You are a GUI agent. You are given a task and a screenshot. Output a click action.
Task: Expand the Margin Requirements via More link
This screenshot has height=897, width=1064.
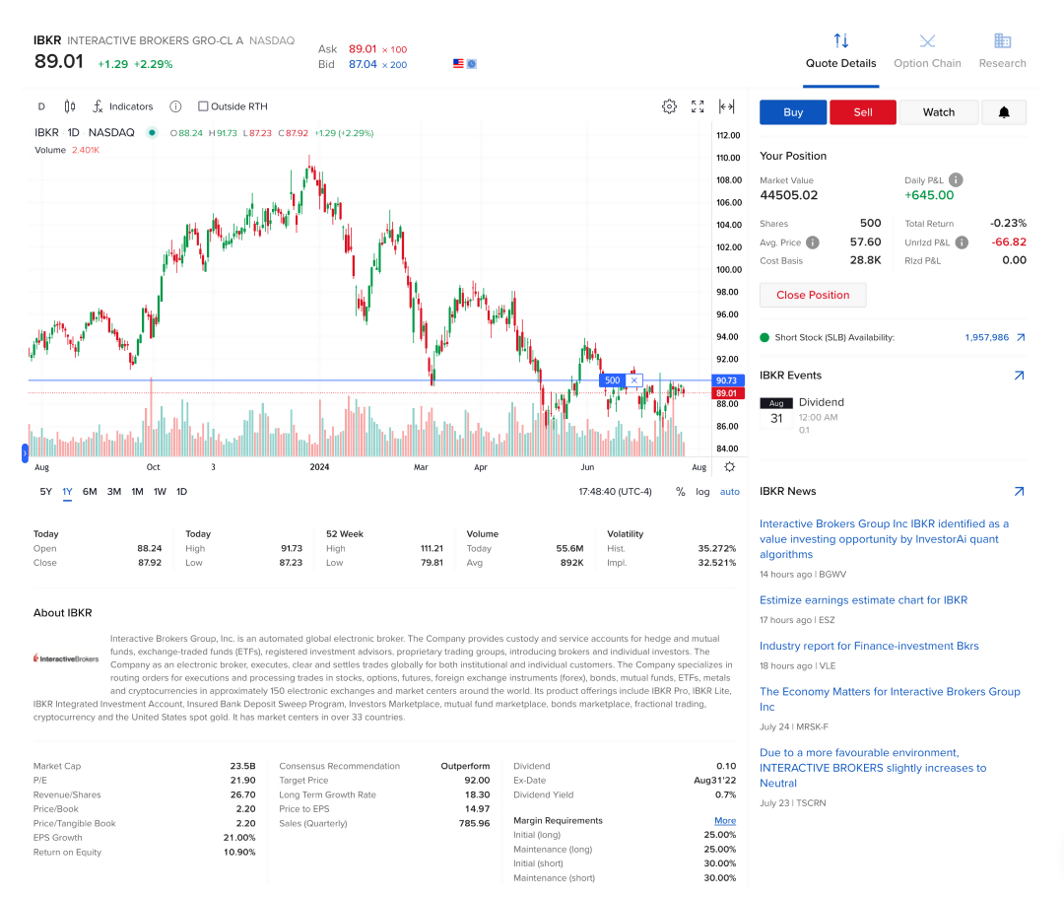(x=725, y=820)
